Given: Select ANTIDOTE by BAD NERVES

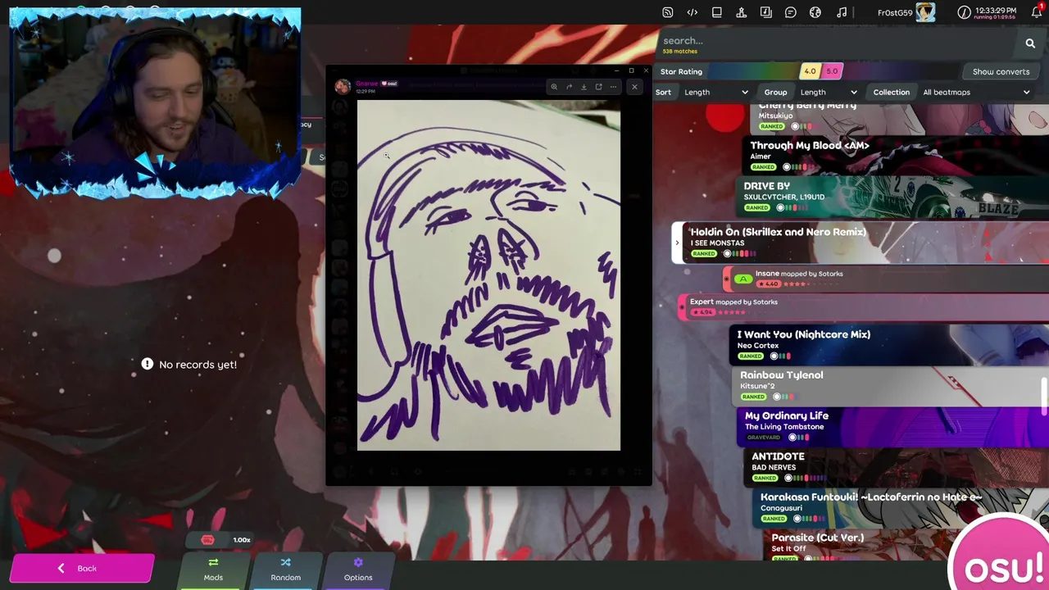Looking at the screenshot, I should tap(897, 467).
